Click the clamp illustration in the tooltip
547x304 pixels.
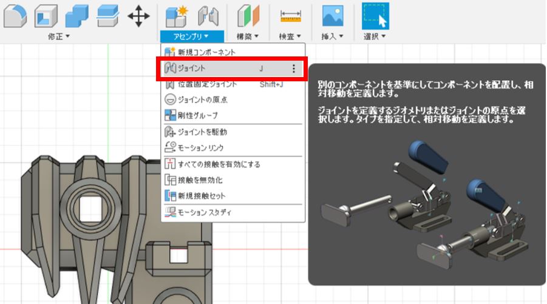[424, 204]
